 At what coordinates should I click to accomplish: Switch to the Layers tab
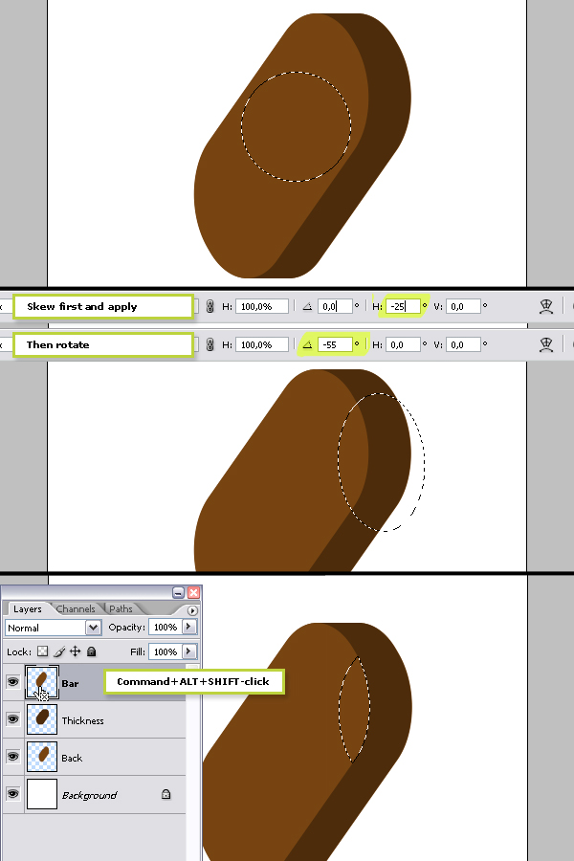(28, 609)
